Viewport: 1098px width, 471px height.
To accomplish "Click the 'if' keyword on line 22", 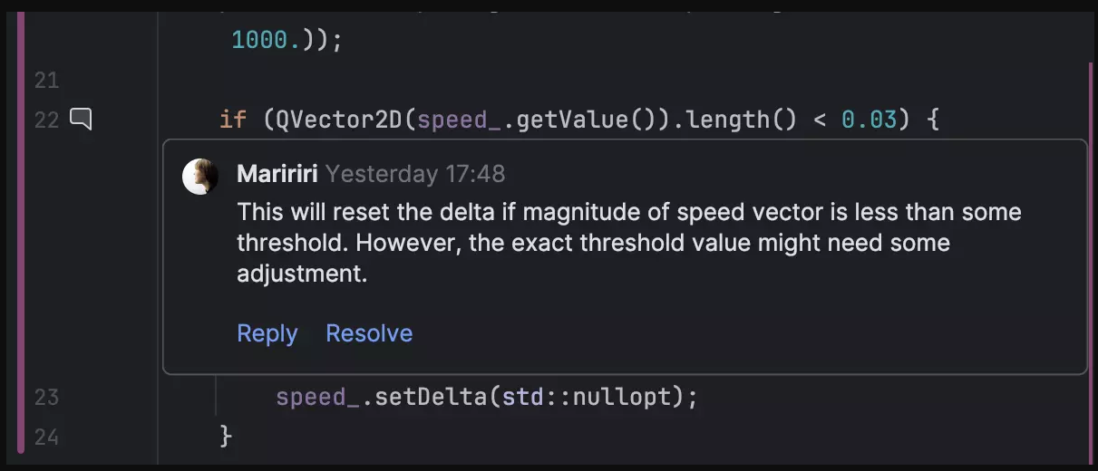I will pyautogui.click(x=232, y=120).
